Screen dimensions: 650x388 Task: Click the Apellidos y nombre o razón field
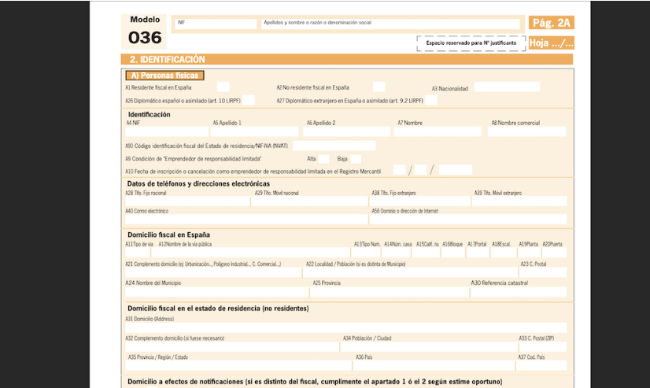pos(390,24)
